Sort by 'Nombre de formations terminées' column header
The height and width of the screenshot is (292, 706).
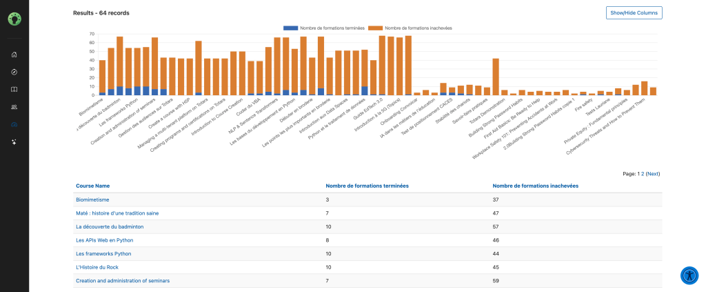[x=367, y=186]
